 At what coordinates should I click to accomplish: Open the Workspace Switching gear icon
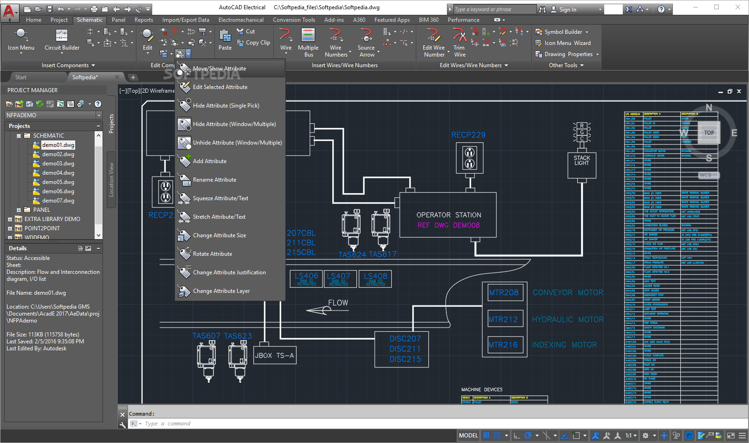[x=645, y=436]
